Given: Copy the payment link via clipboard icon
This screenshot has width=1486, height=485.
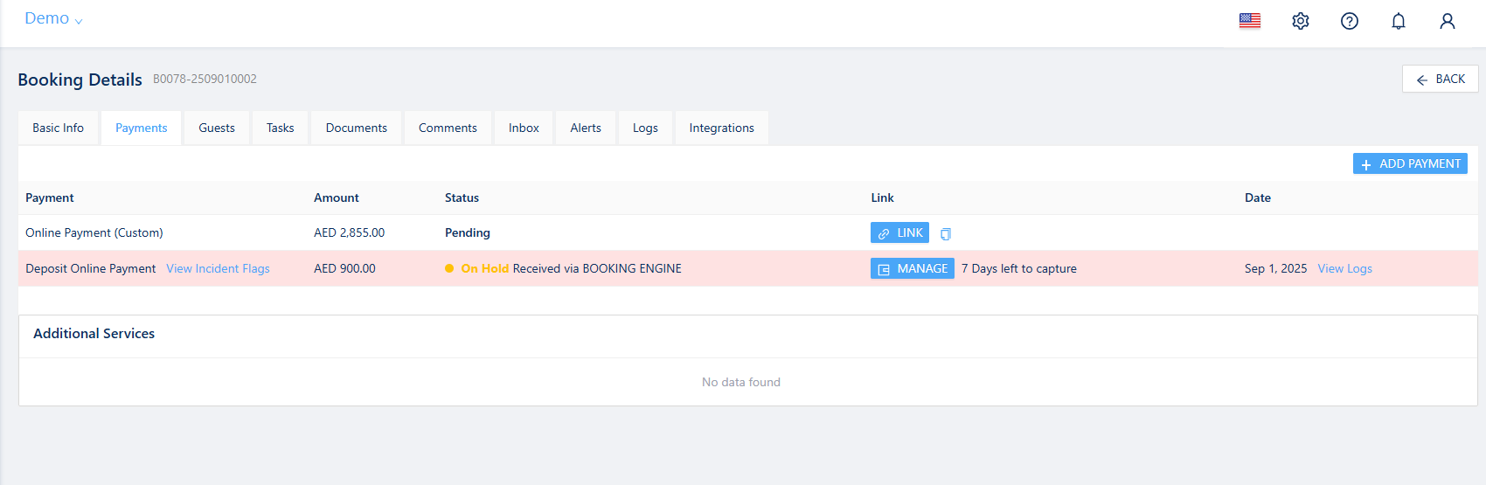Looking at the screenshot, I should 946,234.
